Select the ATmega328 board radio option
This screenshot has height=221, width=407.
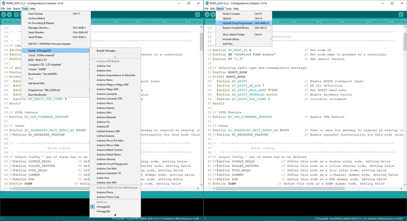point(92,207)
